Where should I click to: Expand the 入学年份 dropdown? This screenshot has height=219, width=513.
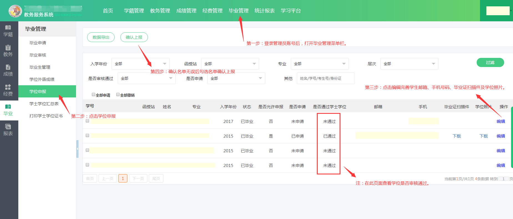tap(140, 64)
